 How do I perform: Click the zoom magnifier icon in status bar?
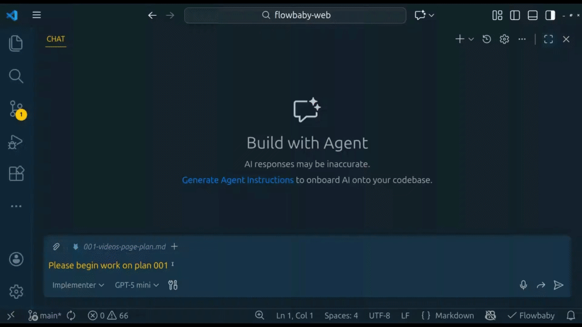(x=259, y=315)
